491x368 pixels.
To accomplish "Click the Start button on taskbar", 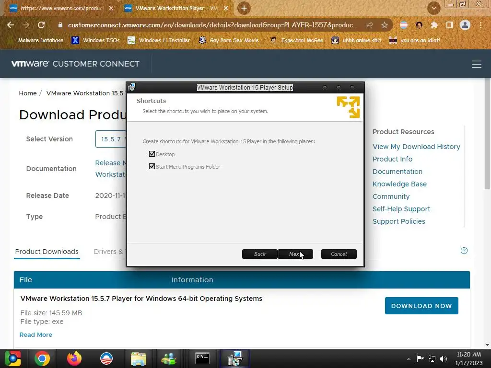I will [13, 358].
